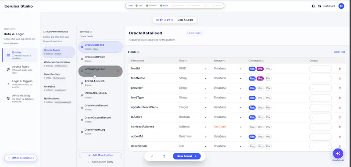Open Storage dropdown for description
This screenshot has height=167, width=351.
pos(227,146)
